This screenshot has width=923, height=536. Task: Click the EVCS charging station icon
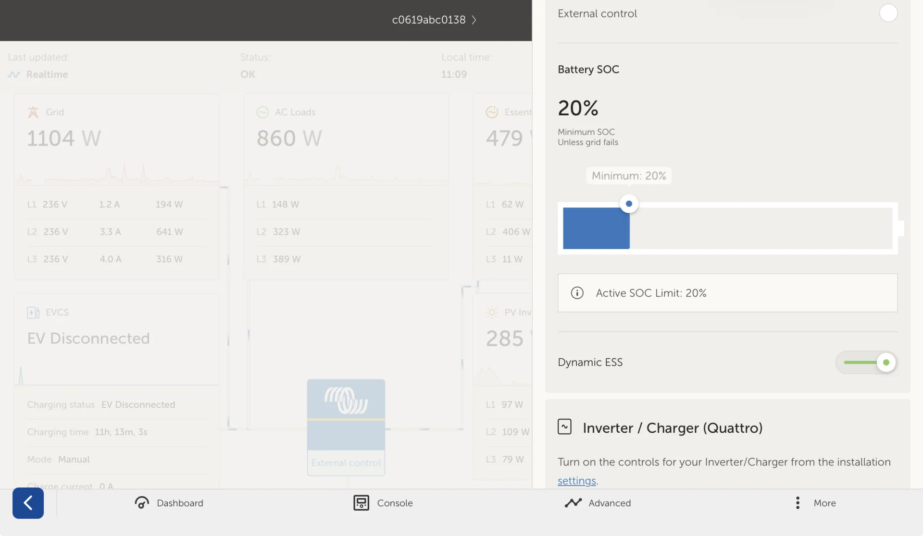33,312
